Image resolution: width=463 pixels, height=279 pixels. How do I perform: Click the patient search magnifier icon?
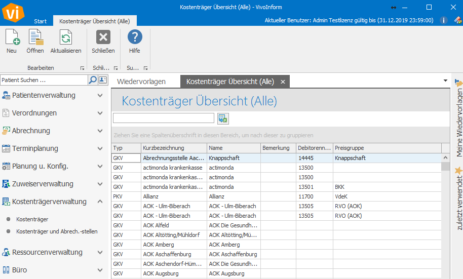tap(93, 79)
